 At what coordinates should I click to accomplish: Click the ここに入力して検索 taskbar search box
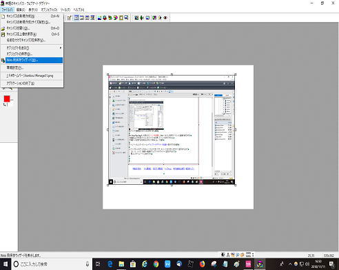[x=52, y=265]
